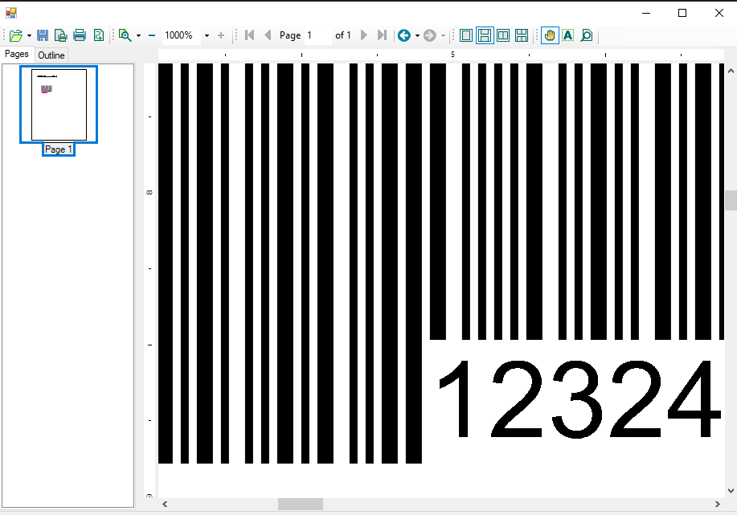Click the vertical scrollbar up arrow
The height and width of the screenshot is (515, 737).
[x=731, y=71]
